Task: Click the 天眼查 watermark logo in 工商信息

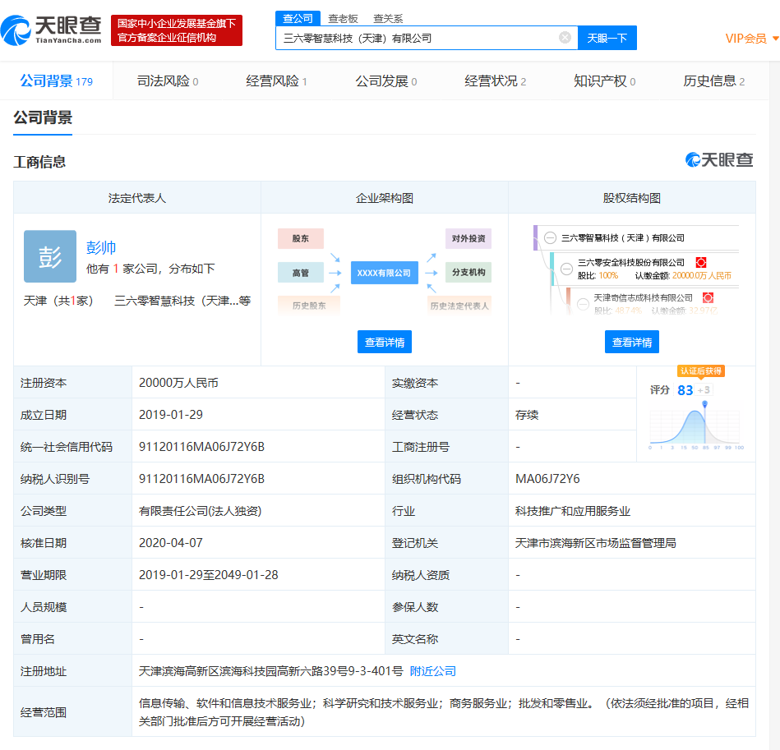Action: click(719, 160)
